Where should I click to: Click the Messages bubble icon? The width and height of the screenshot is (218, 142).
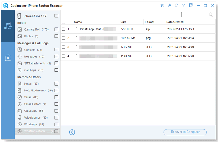pyautogui.click(x=20, y=56)
